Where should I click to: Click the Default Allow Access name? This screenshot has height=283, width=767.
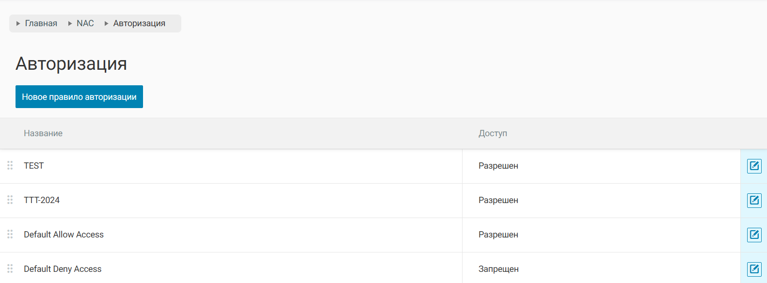64,235
